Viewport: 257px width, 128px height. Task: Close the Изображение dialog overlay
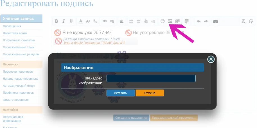pos(211,59)
